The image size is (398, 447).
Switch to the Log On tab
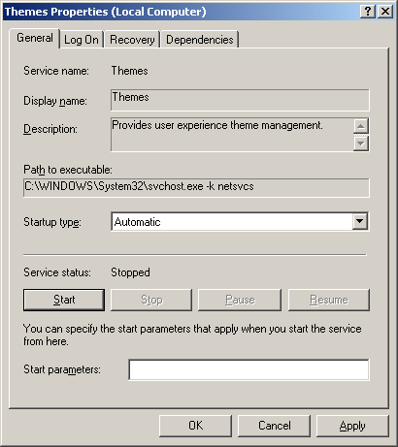[x=82, y=40]
